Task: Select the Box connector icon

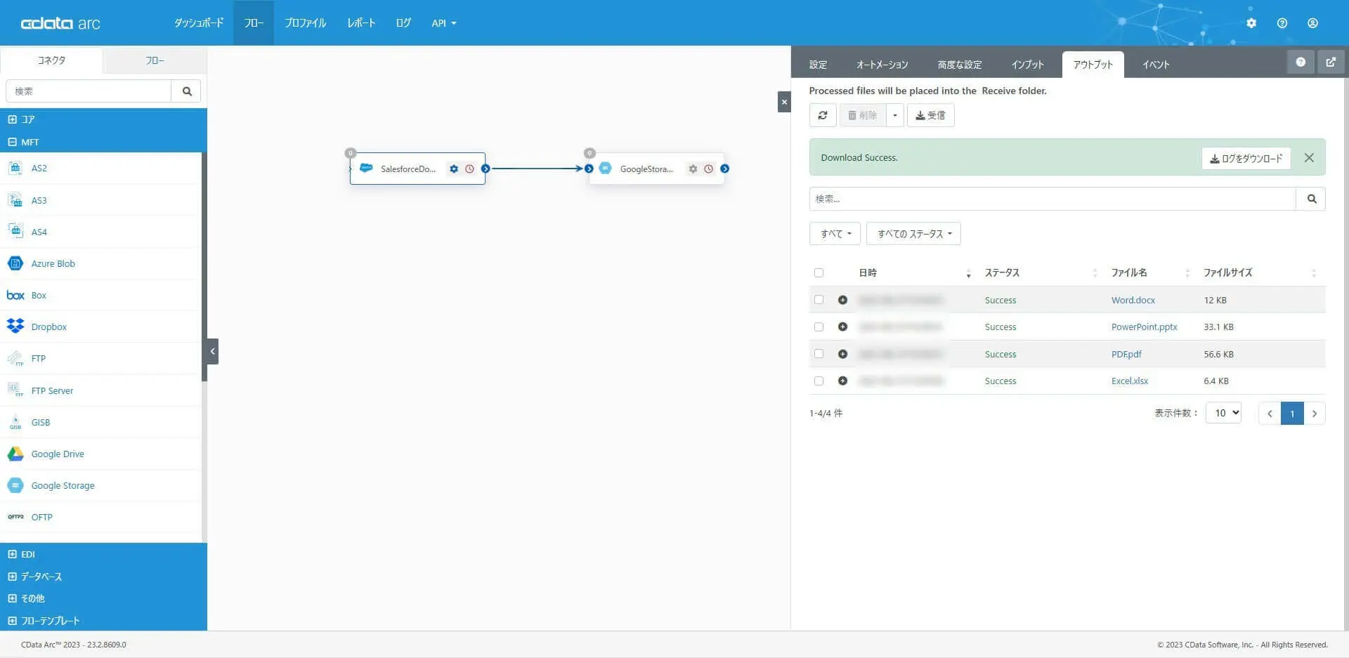Action: 15,295
